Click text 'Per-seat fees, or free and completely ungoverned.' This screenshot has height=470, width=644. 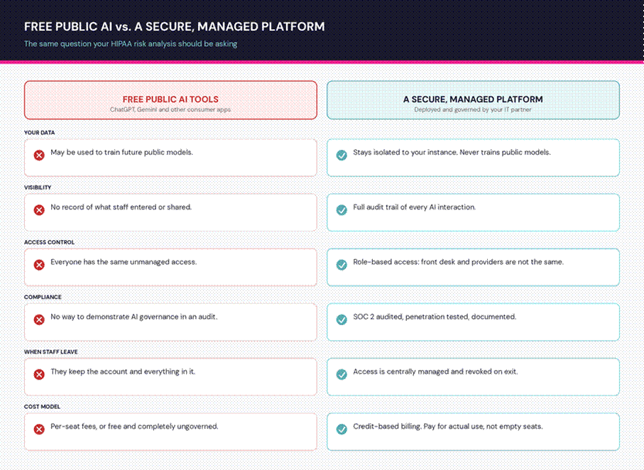click(134, 427)
